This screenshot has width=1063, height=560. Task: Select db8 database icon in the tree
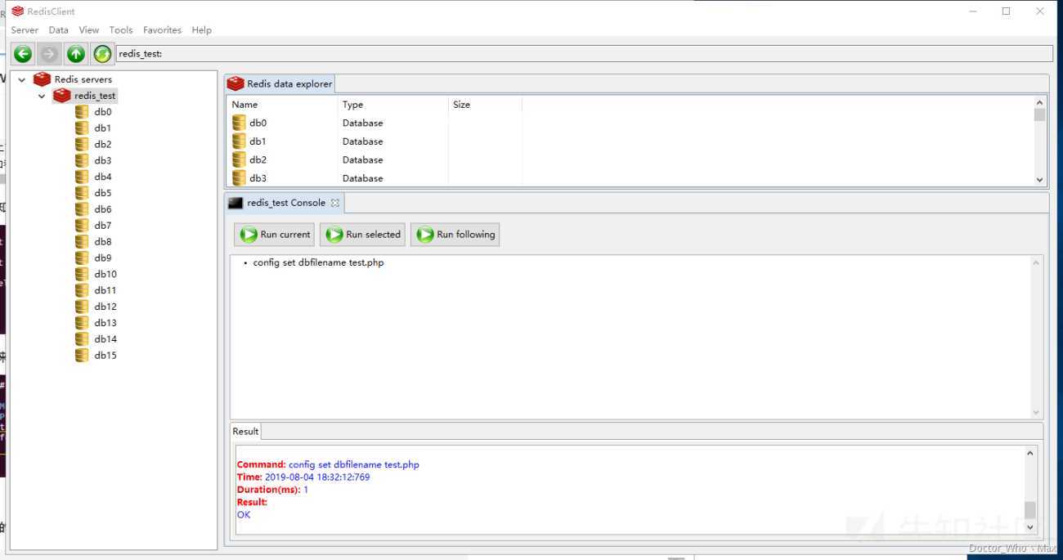tap(82, 241)
